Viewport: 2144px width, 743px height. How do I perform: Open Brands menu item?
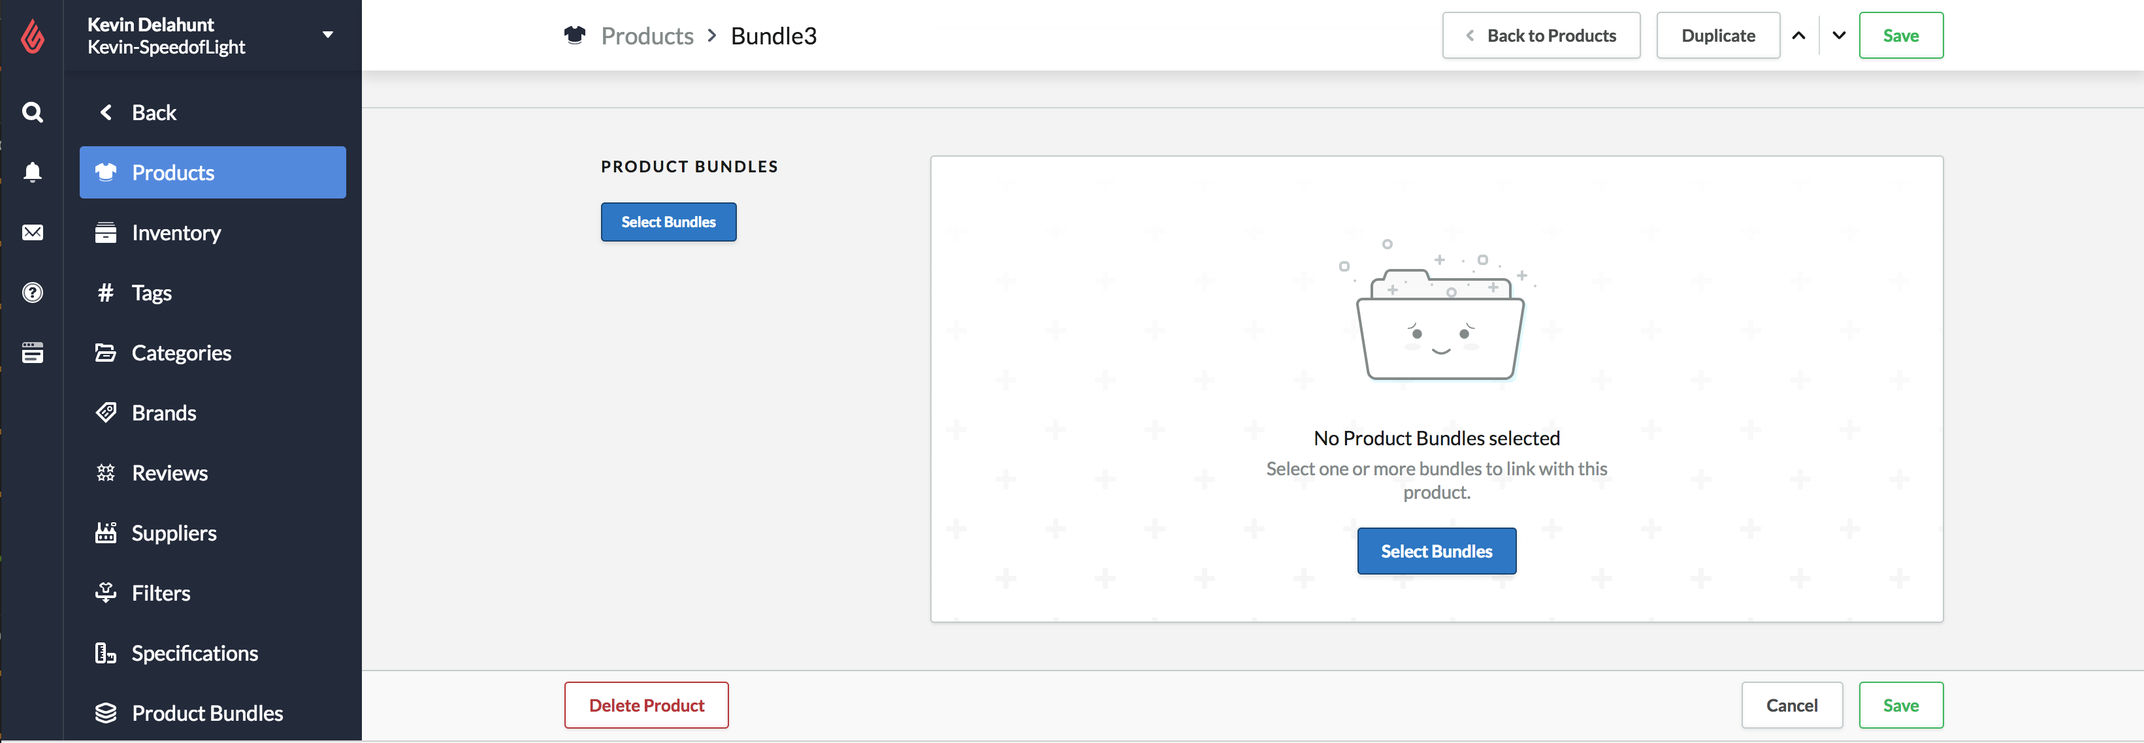click(213, 413)
